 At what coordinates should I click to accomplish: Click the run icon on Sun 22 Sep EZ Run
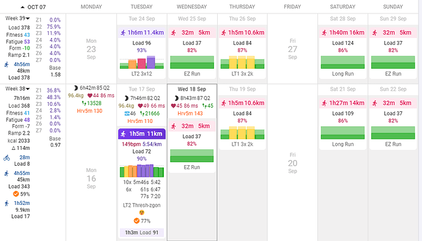pyautogui.click(x=375, y=103)
